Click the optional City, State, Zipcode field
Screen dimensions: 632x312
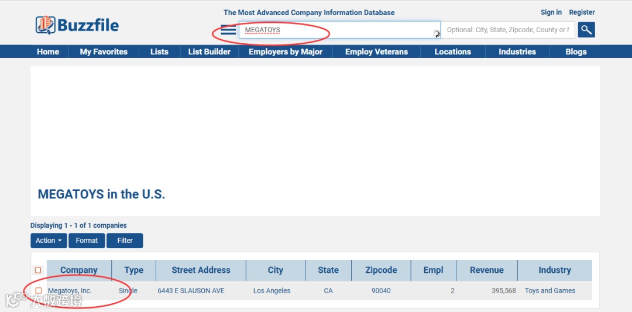(508, 30)
